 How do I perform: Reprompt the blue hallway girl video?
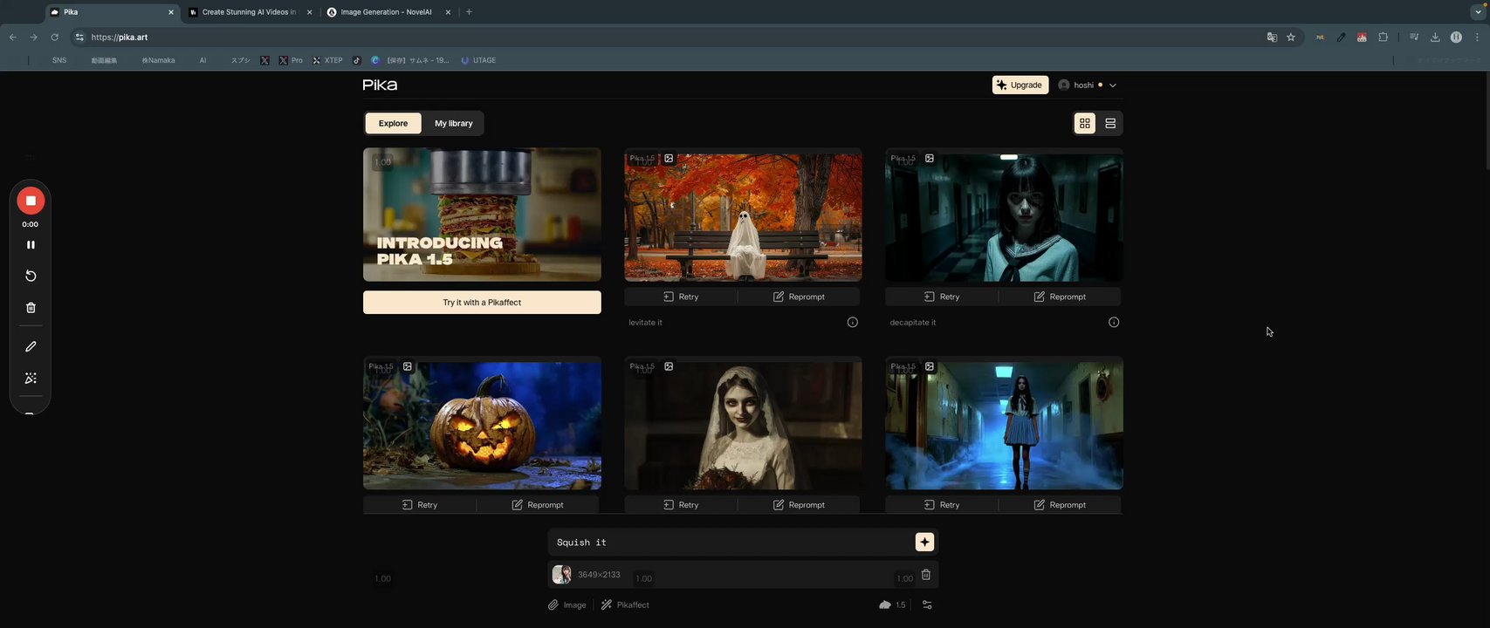pos(1060,505)
